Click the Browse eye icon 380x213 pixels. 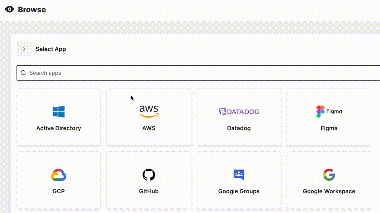[9, 9]
